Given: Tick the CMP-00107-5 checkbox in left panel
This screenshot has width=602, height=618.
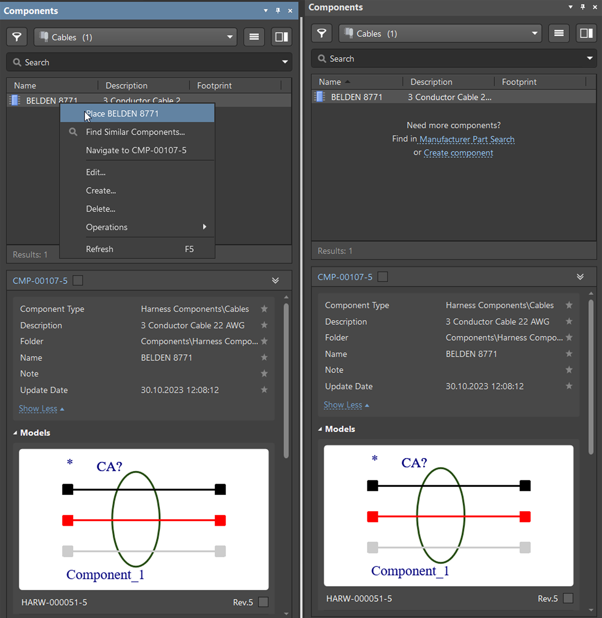Looking at the screenshot, I should 78,281.
